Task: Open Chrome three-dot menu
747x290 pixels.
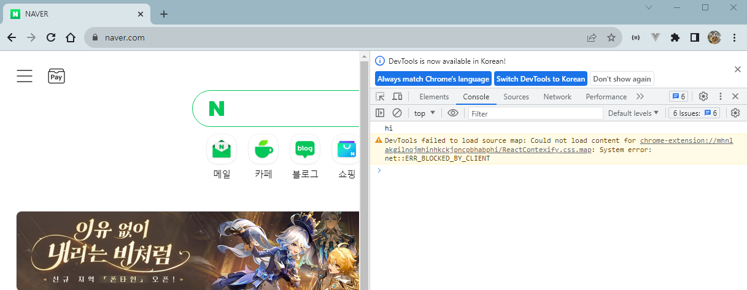Action: pos(734,37)
